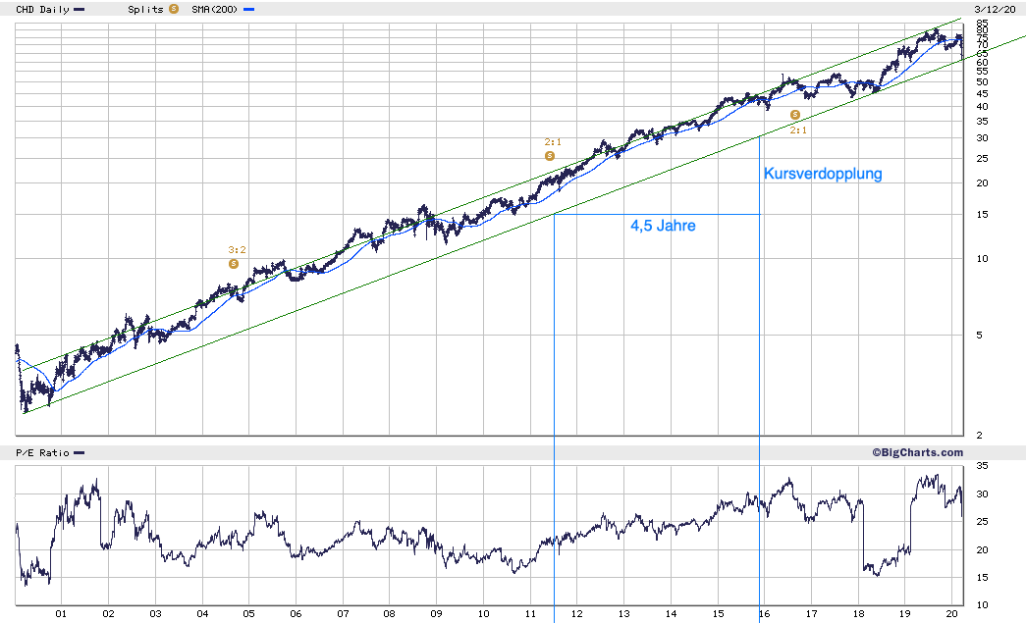Click the dark line swatch beside CHD Daily
The image size is (1026, 623).
point(80,10)
